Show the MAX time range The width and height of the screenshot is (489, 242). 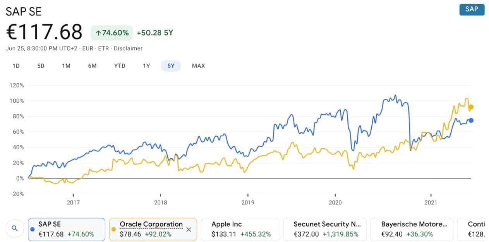pyautogui.click(x=199, y=66)
